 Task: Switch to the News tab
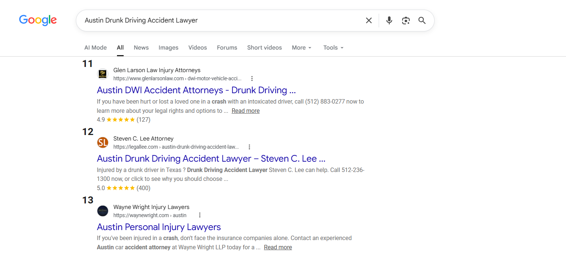[141, 48]
